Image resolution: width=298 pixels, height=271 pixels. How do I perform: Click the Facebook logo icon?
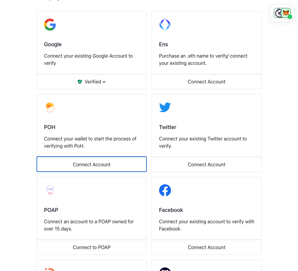pyautogui.click(x=165, y=190)
